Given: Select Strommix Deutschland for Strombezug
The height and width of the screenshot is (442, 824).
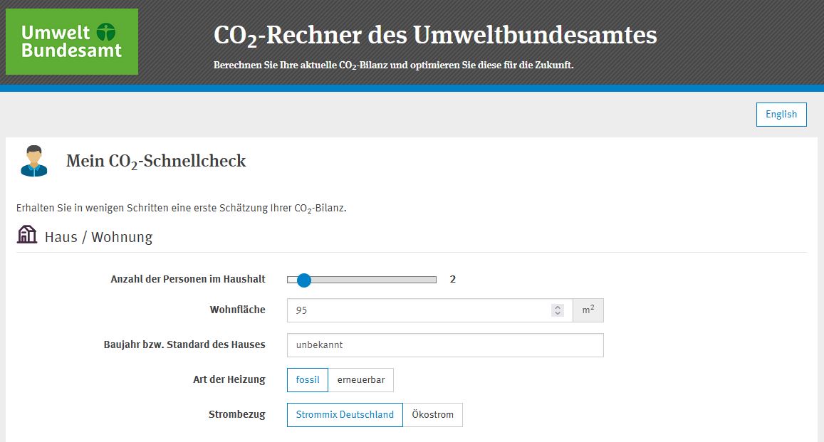Looking at the screenshot, I should point(345,415).
